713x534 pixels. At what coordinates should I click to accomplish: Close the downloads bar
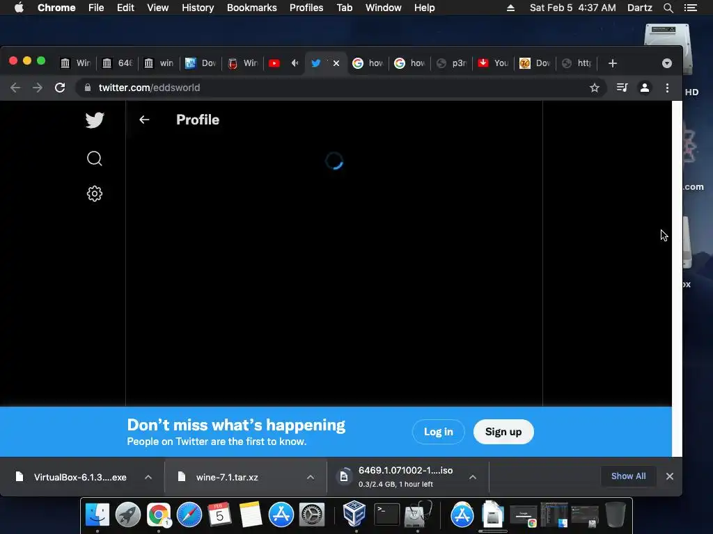pyautogui.click(x=670, y=476)
